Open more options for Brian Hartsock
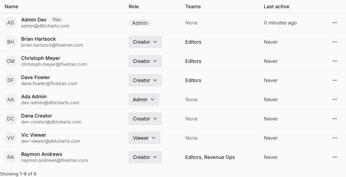Viewport: 346px width, 177px height. click(335, 42)
